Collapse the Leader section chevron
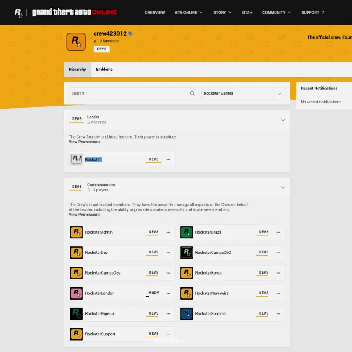 (283, 119)
